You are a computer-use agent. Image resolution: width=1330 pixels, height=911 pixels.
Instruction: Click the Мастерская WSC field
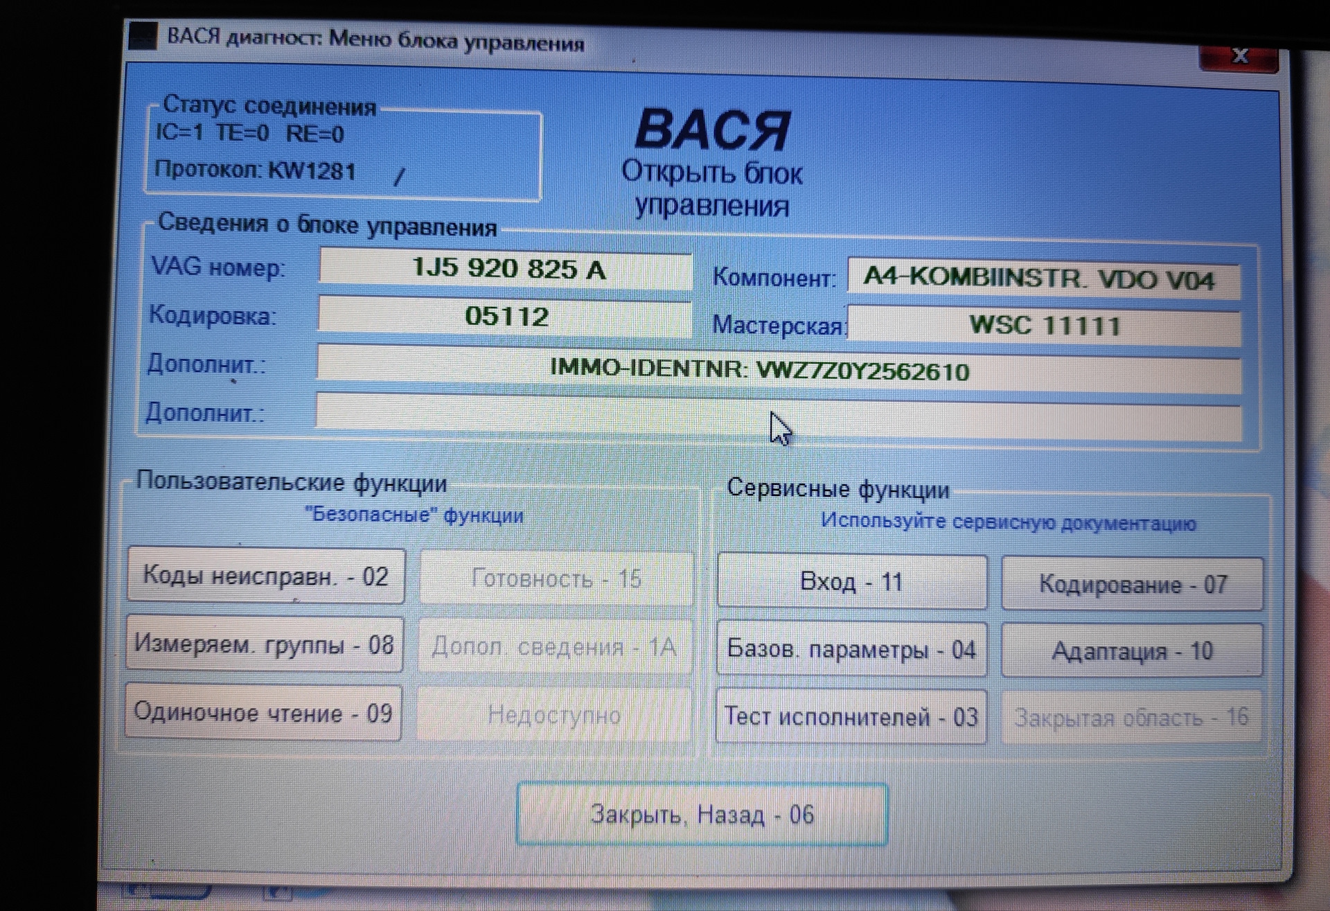(1044, 326)
